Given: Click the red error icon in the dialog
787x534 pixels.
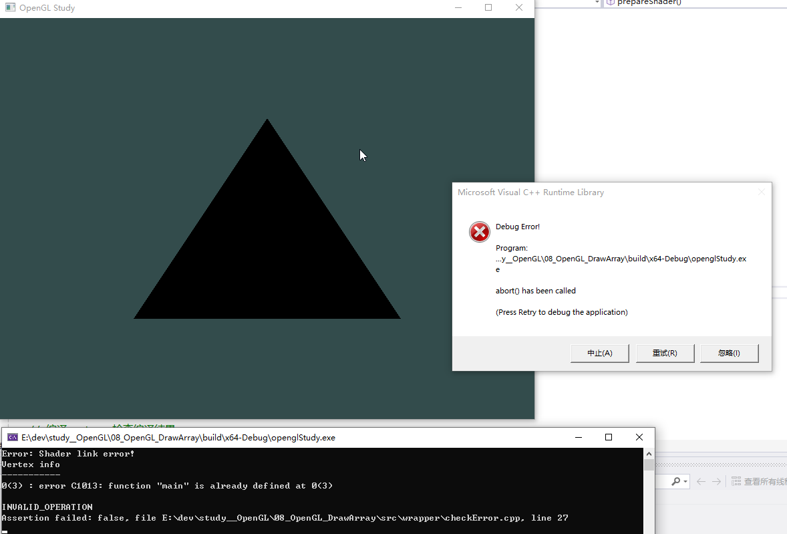Looking at the screenshot, I should (x=479, y=231).
